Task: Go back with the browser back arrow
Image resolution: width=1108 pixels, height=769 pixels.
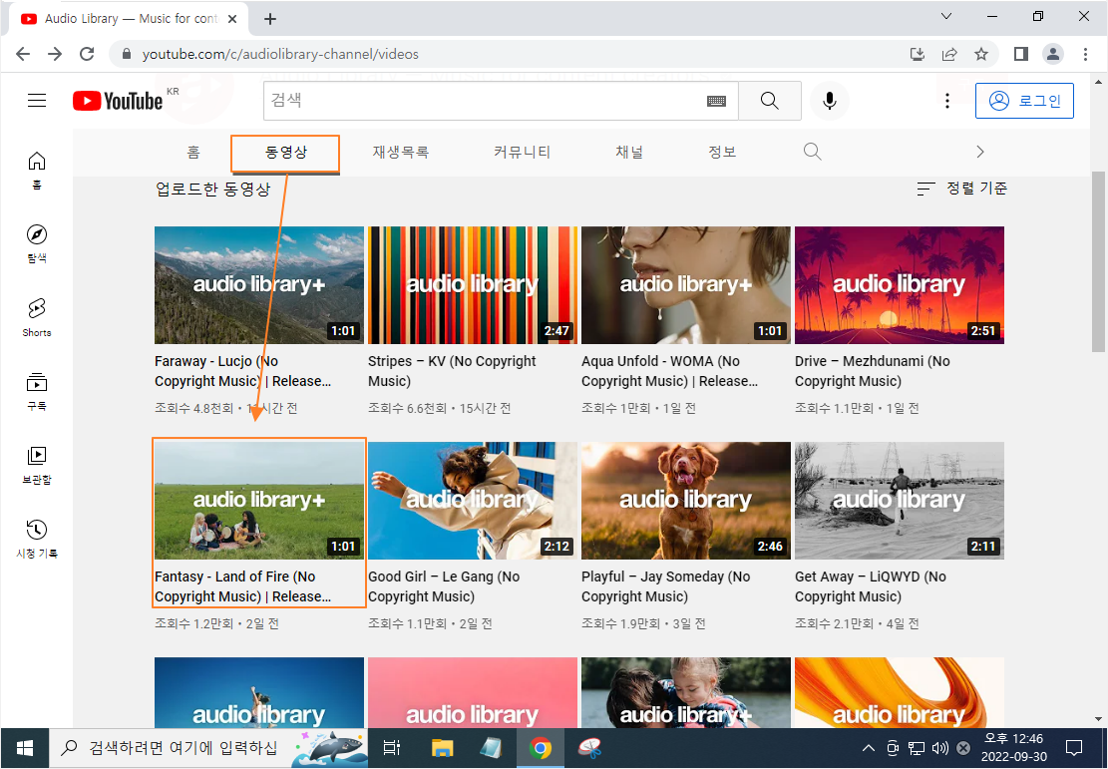Action: [23, 54]
